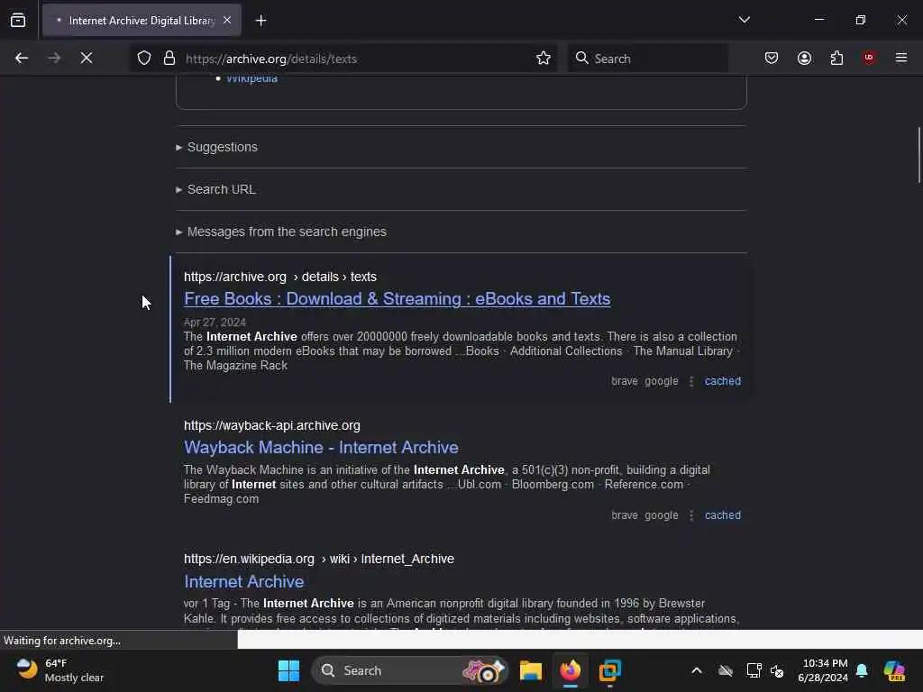Click cached link for Free Books result
This screenshot has height=692, width=923.
pos(723,381)
